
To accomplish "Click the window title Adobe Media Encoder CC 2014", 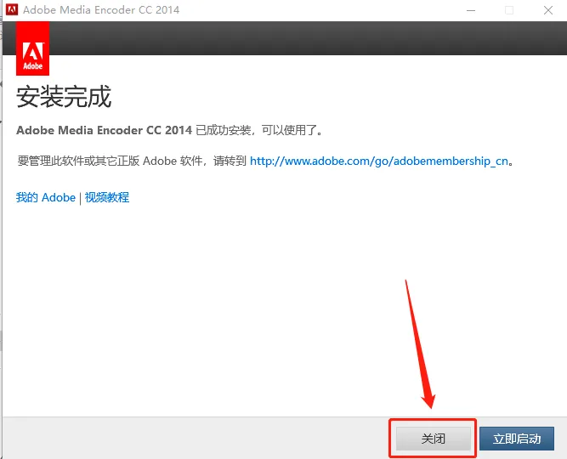I will (101, 9).
